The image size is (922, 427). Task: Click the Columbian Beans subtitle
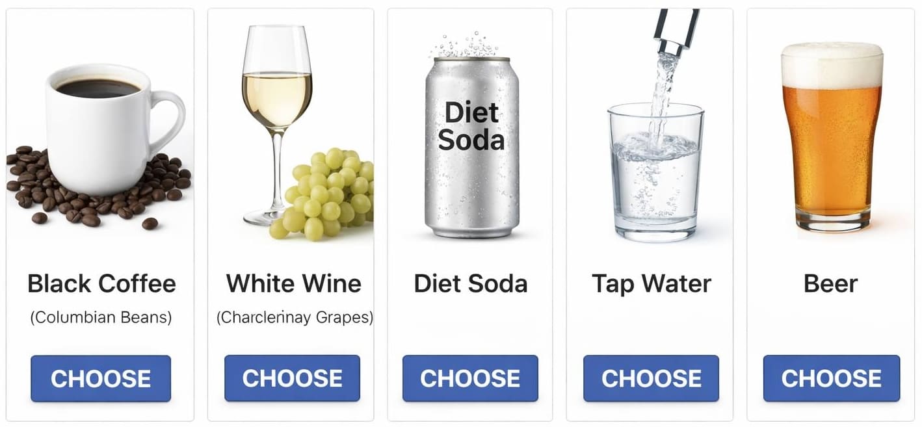(101, 318)
